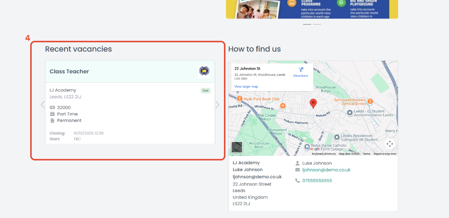Viewport: 449px width, 218px height.
Task: Click the red location pin on map
Action: 314,104
